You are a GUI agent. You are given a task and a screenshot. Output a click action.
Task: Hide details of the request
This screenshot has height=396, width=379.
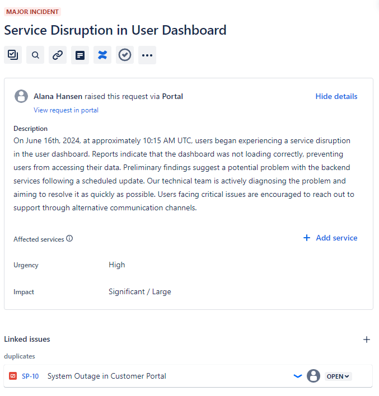(336, 96)
